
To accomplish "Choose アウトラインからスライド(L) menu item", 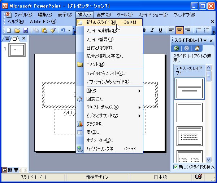I will [109, 82].
